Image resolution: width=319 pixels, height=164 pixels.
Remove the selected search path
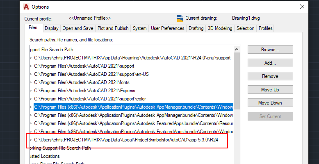pos(270,76)
